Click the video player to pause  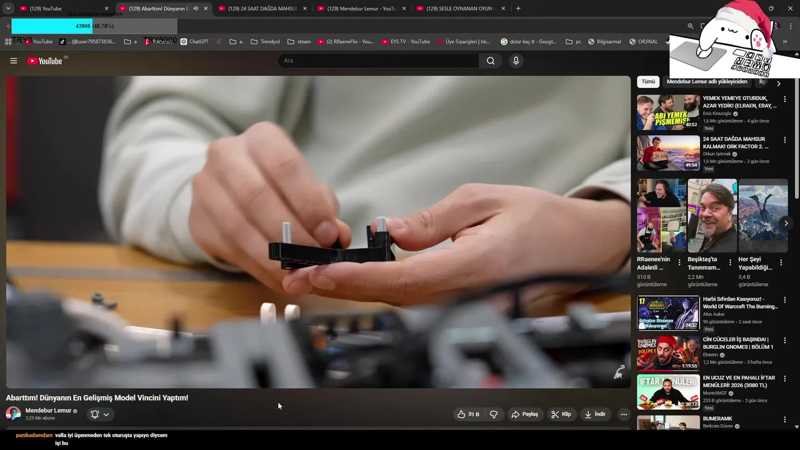click(x=318, y=232)
